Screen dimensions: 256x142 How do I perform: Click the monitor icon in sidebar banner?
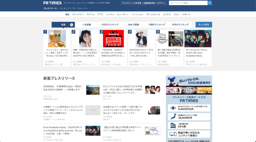(173, 134)
